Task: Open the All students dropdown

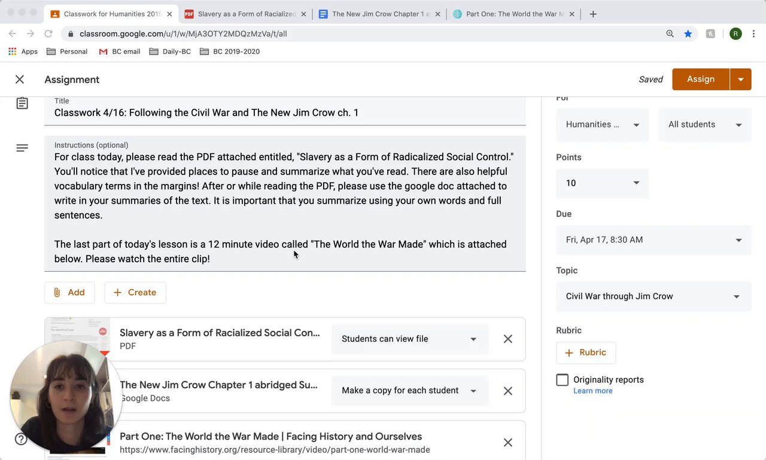Action: (704, 125)
